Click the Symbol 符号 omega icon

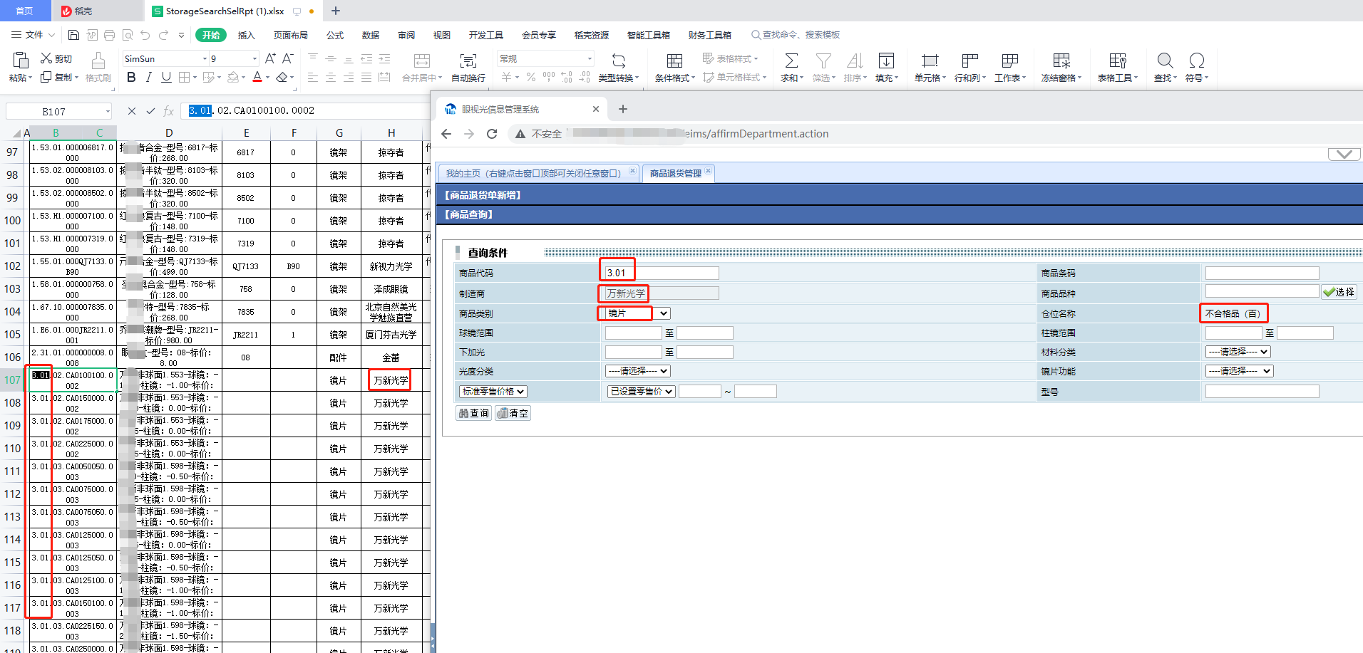pos(1197,61)
